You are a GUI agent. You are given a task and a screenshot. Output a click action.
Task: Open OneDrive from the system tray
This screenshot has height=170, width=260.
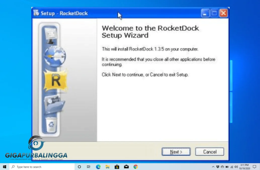point(222,167)
